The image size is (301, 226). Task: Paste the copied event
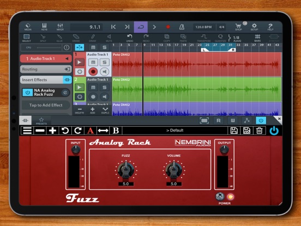click(183, 38)
